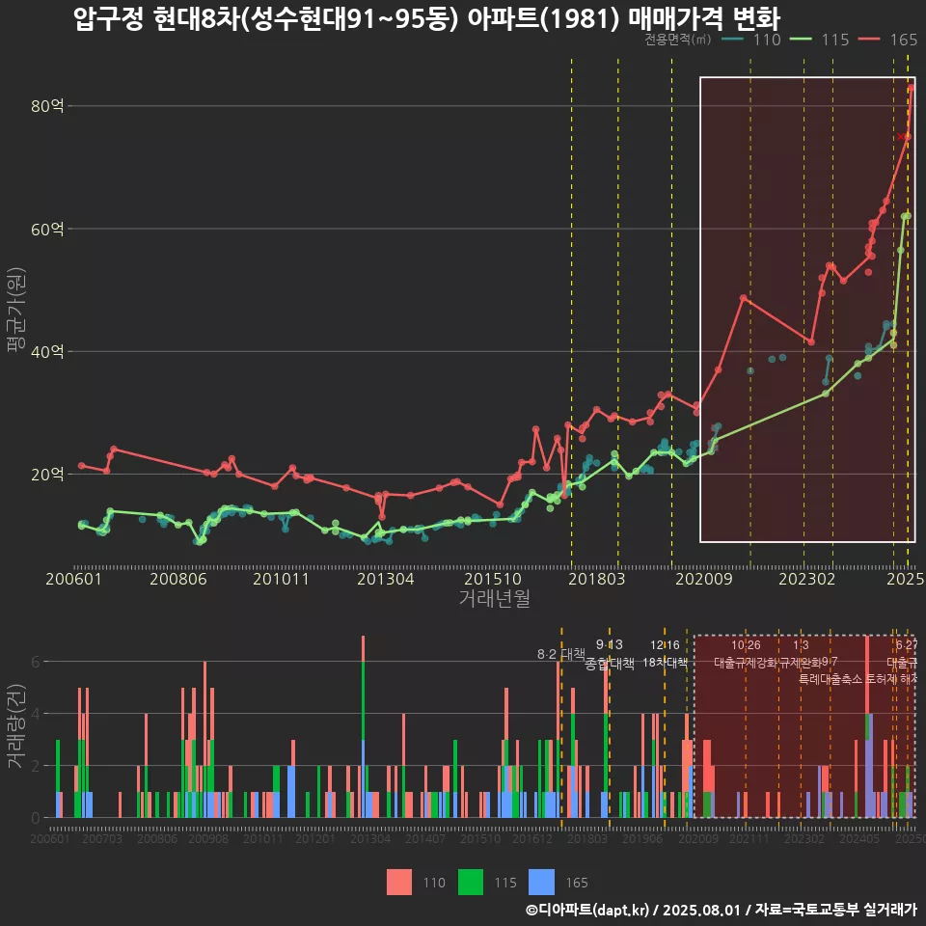Image resolution: width=926 pixels, height=926 pixels.
Task: Click the 특례대출축소 annotation label
Action: point(831,679)
